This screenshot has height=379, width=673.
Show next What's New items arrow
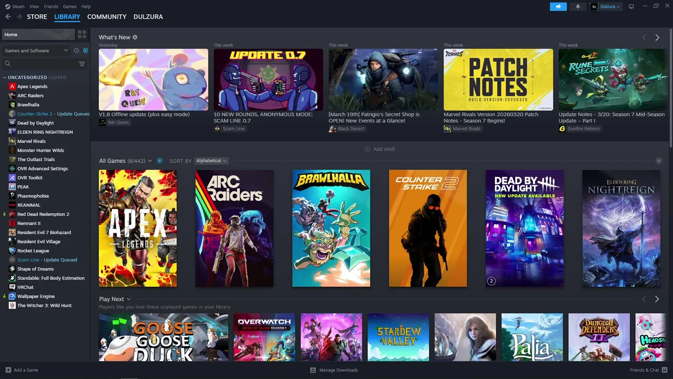point(657,37)
